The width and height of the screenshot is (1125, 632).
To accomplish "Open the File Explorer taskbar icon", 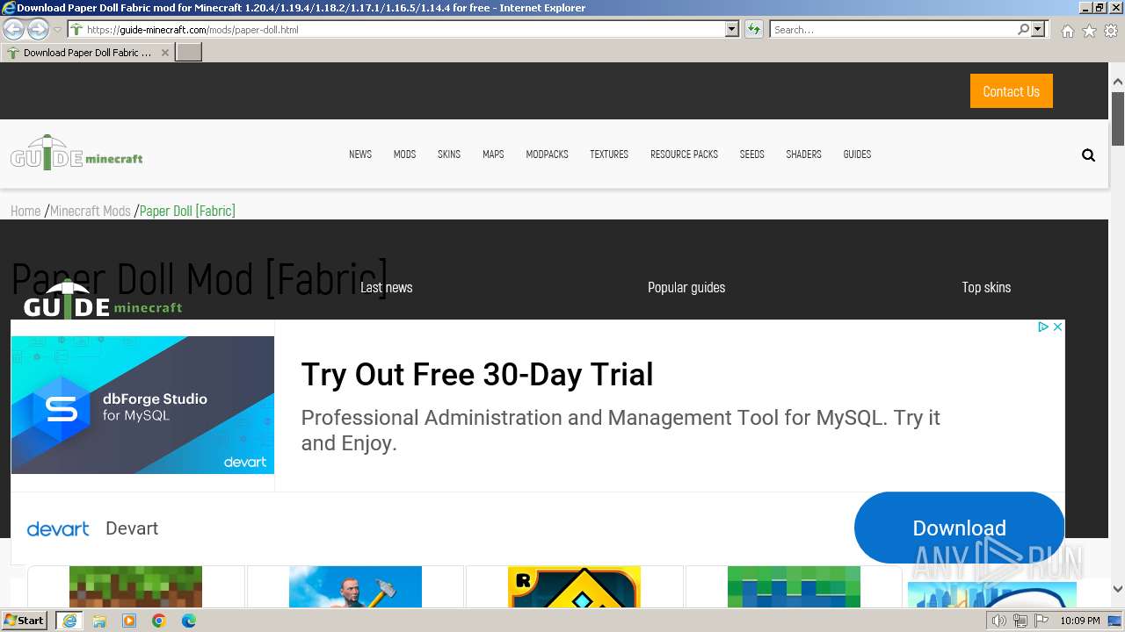I will coord(99,621).
